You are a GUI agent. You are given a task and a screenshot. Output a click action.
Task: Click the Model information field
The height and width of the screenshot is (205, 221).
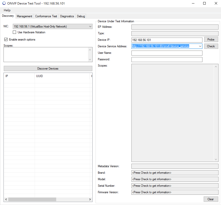pos(175,179)
